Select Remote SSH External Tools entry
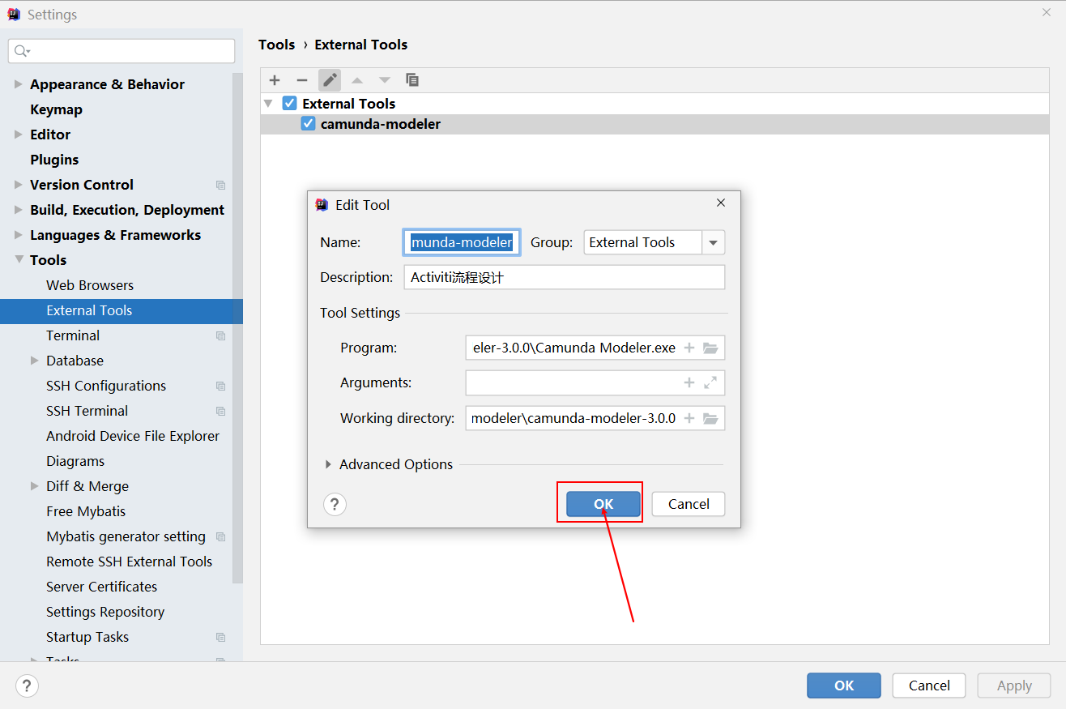Viewport: 1066px width, 709px height. point(130,562)
